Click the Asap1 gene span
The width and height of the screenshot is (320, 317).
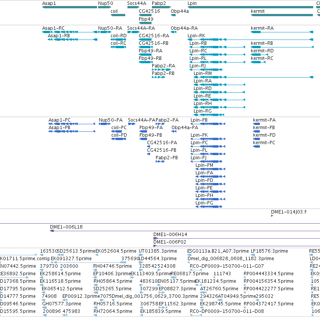pyautogui.click(x=70, y=7)
